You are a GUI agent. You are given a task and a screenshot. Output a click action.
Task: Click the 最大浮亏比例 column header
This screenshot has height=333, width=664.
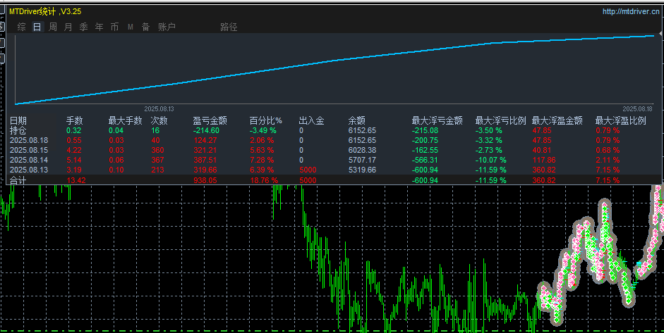coord(500,121)
